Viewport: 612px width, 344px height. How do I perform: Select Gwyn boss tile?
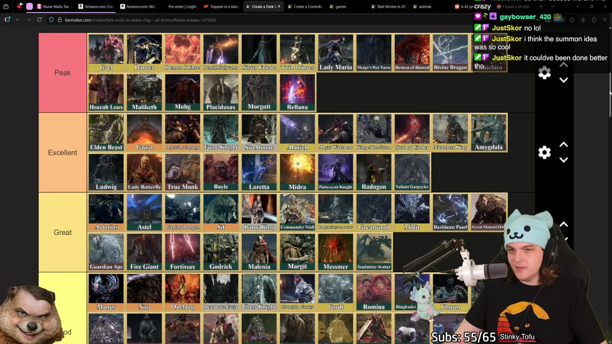click(x=144, y=132)
